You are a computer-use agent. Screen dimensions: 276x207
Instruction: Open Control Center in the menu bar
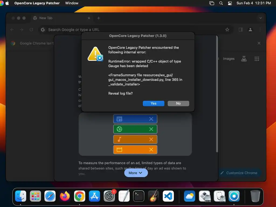tap(230, 3)
